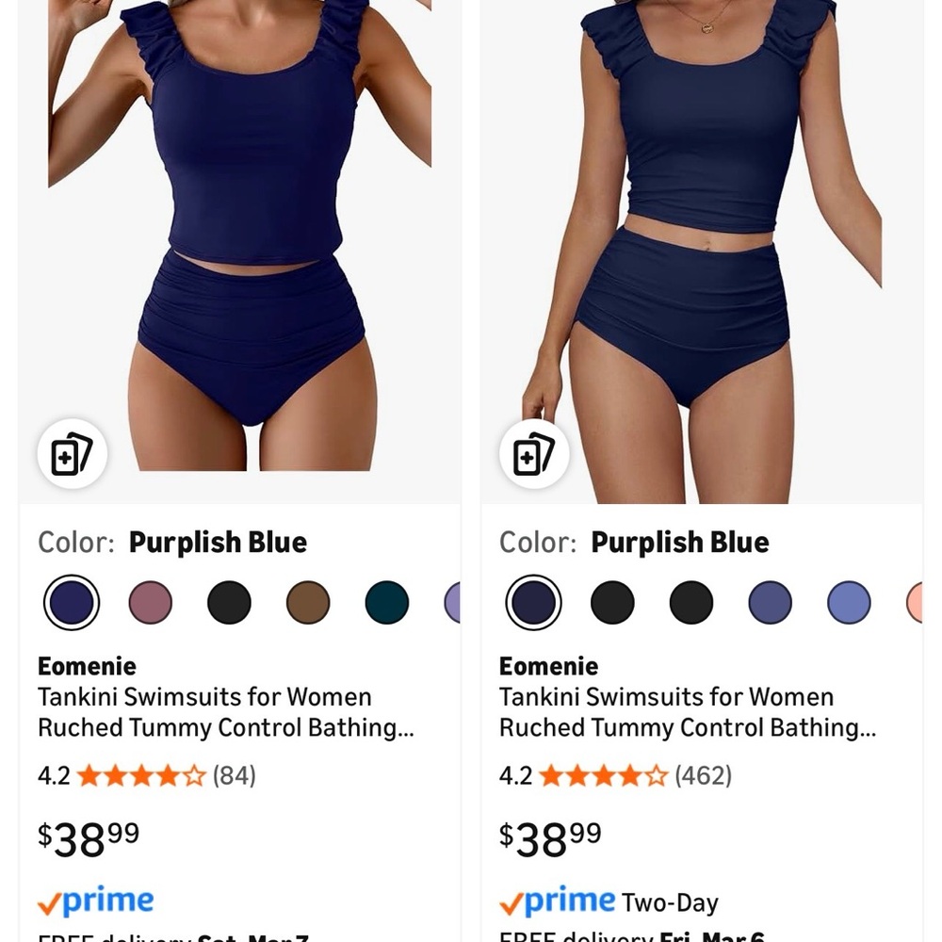Choose the dark teal swatch on left listing
Screen dimensions: 942x942
click(x=386, y=601)
